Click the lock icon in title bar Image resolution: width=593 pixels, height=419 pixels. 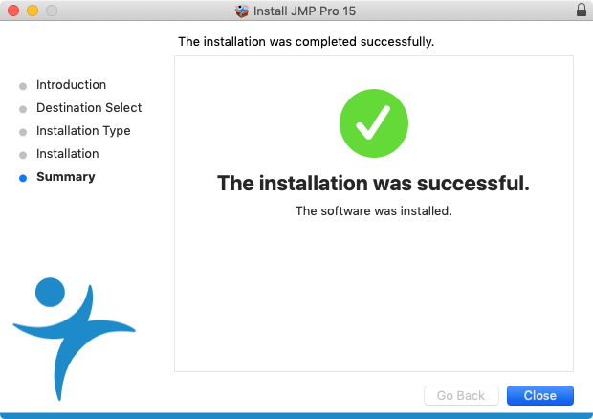click(x=582, y=10)
